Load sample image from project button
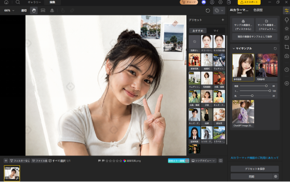The image size is (290, 182). pos(266,25)
